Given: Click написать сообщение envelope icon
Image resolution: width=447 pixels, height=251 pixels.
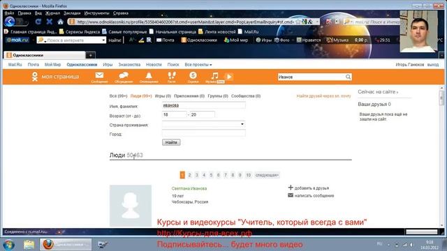Looking at the screenshot, I should tap(291, 195).
